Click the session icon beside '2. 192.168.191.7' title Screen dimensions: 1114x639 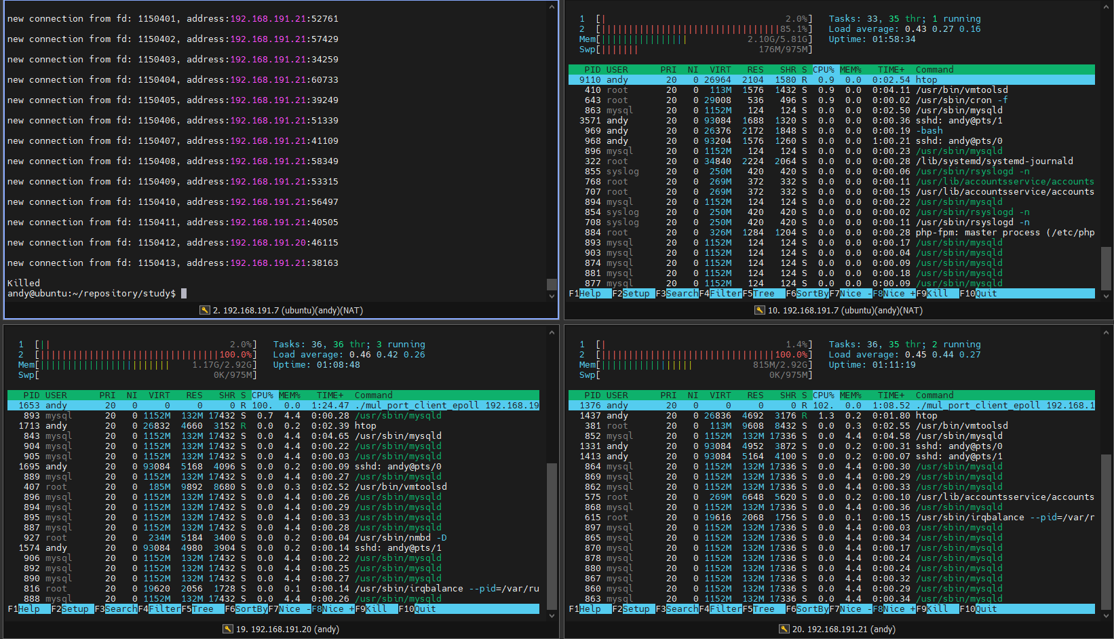tap(204, 310)
